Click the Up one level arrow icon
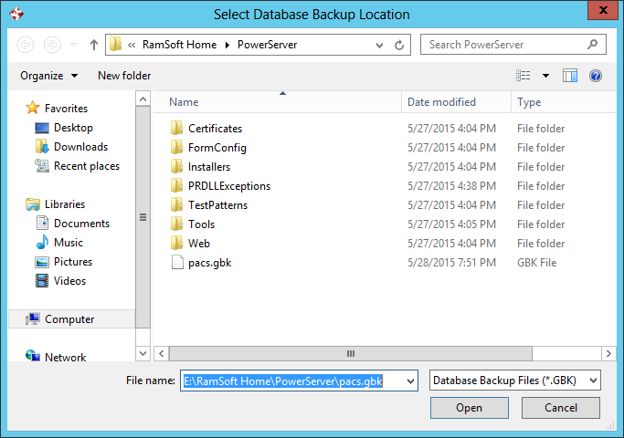Viewport: 624px width, 438px height. 93,45
